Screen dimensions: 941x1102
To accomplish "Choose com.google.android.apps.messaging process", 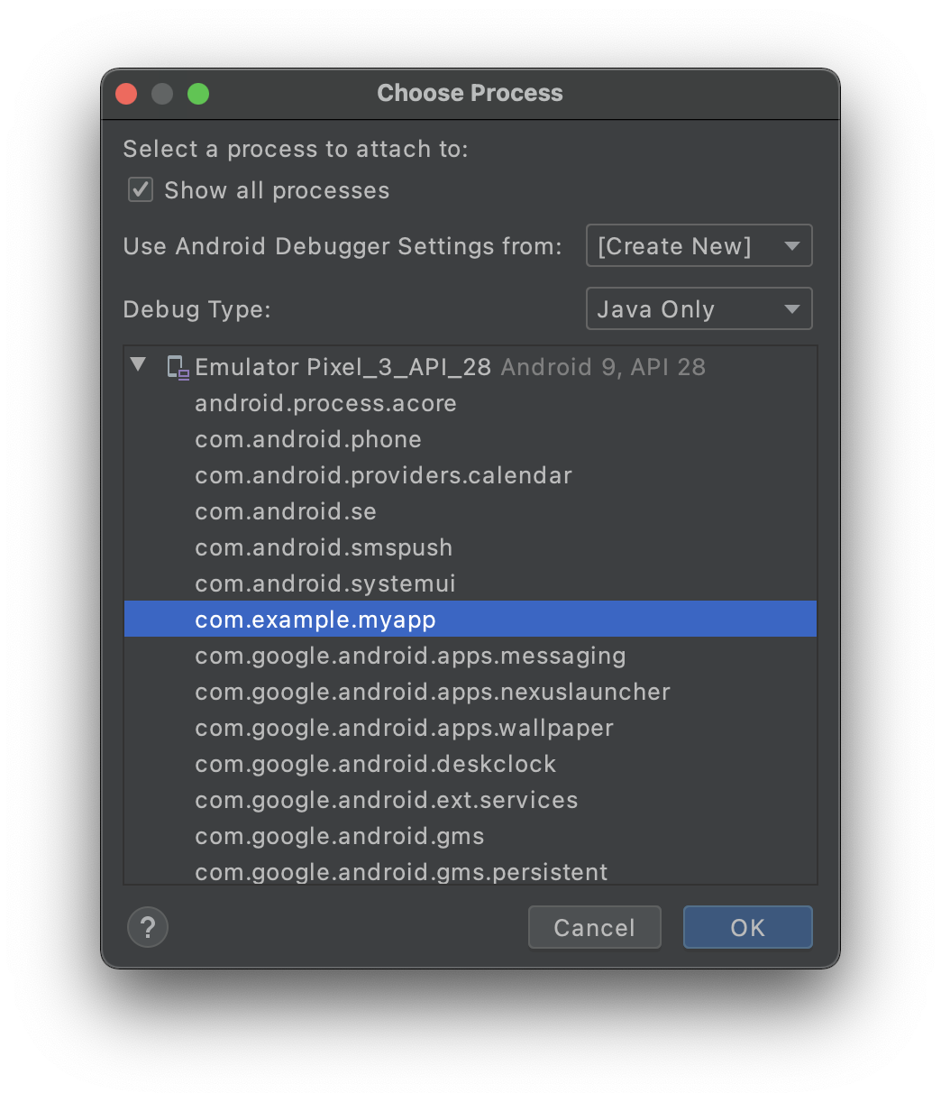I will [x=470, y=656].
